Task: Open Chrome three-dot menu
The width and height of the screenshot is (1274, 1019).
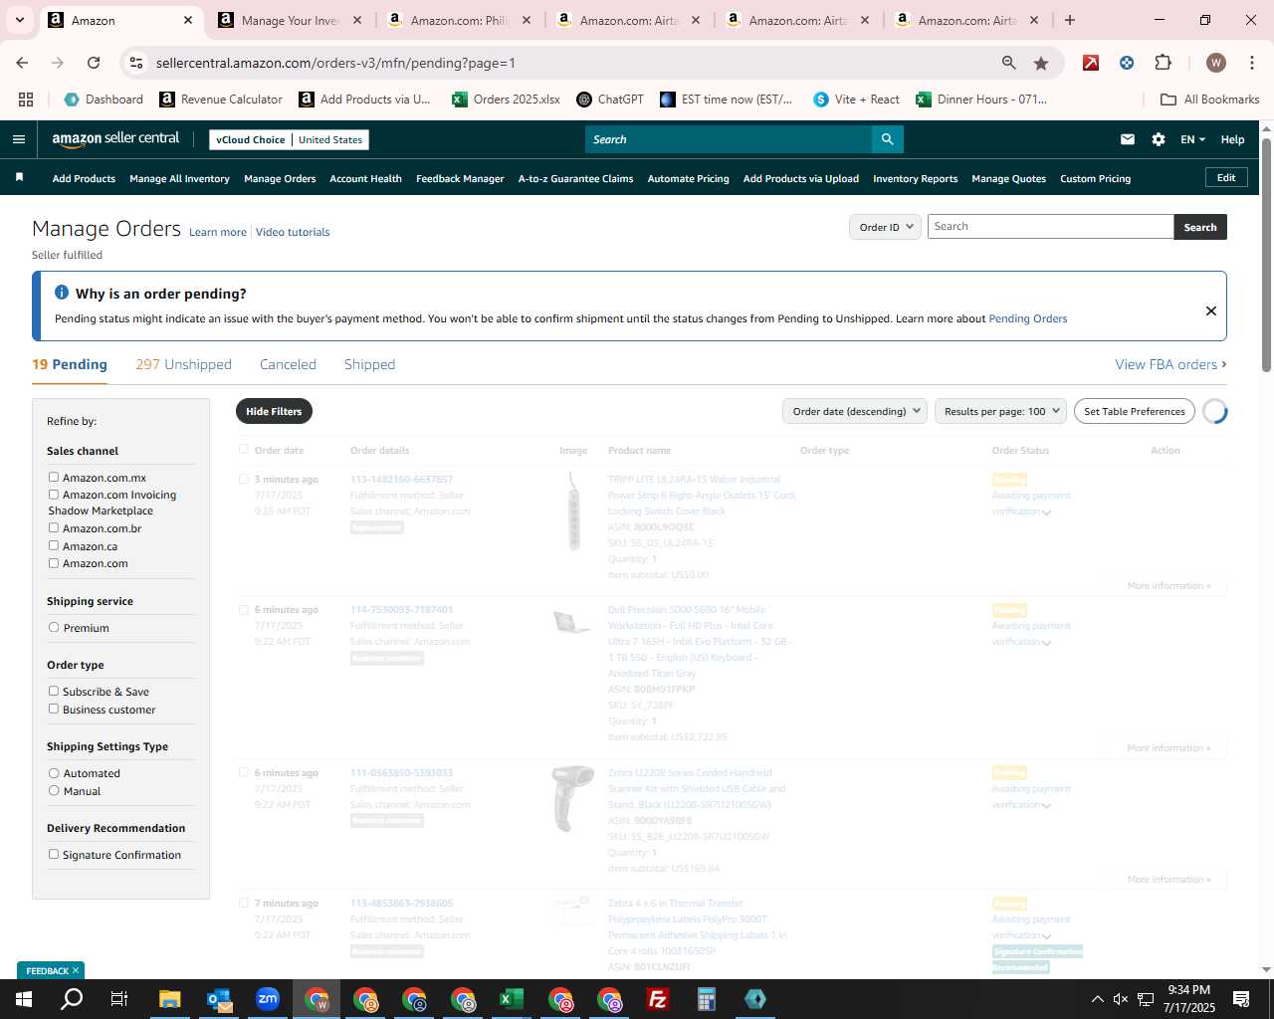Action: (x=1250, y=63)
